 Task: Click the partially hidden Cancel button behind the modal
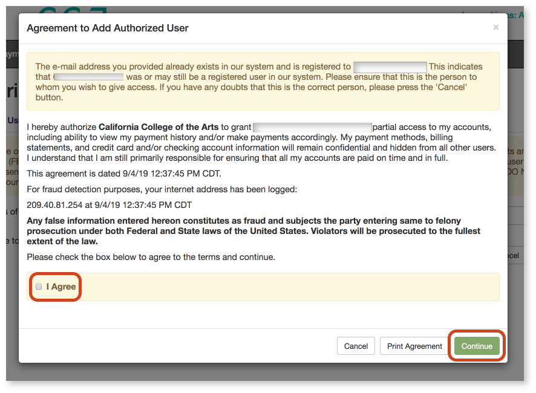pyautogui.click(x=513, y=255)
